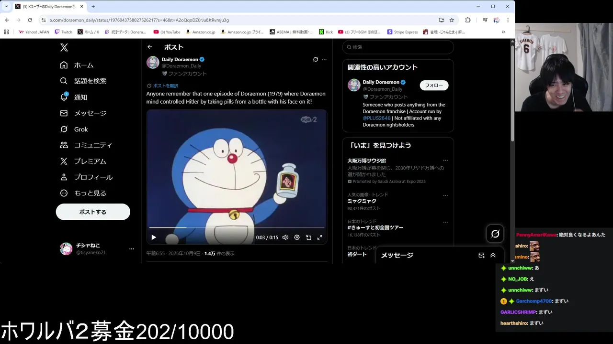This screenshot has width=613, height=344.
Task: Open more options for ミャクミャク trend
Action: coord(445,195)
